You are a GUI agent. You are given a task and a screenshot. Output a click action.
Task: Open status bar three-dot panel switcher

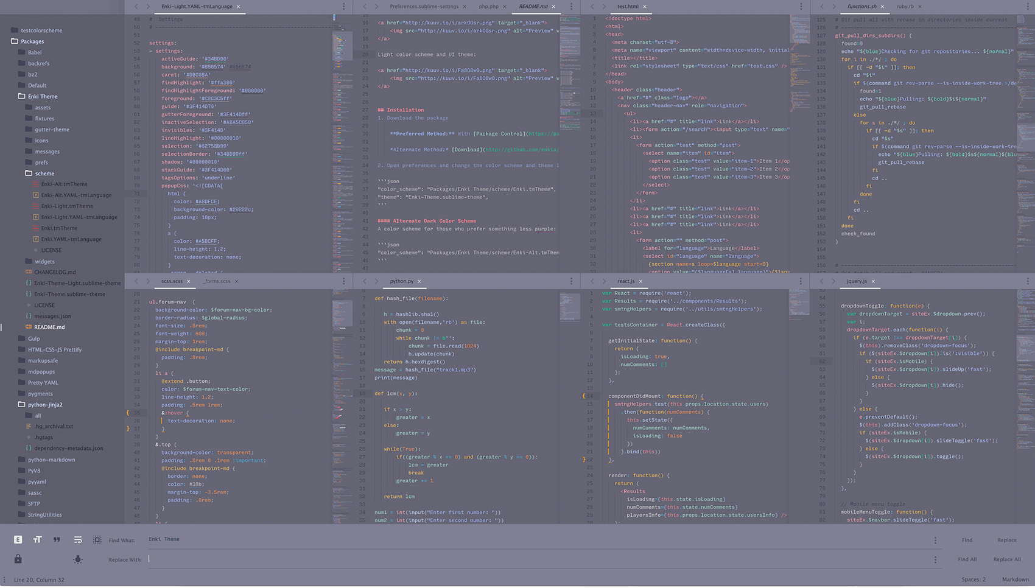pos(4,579)
